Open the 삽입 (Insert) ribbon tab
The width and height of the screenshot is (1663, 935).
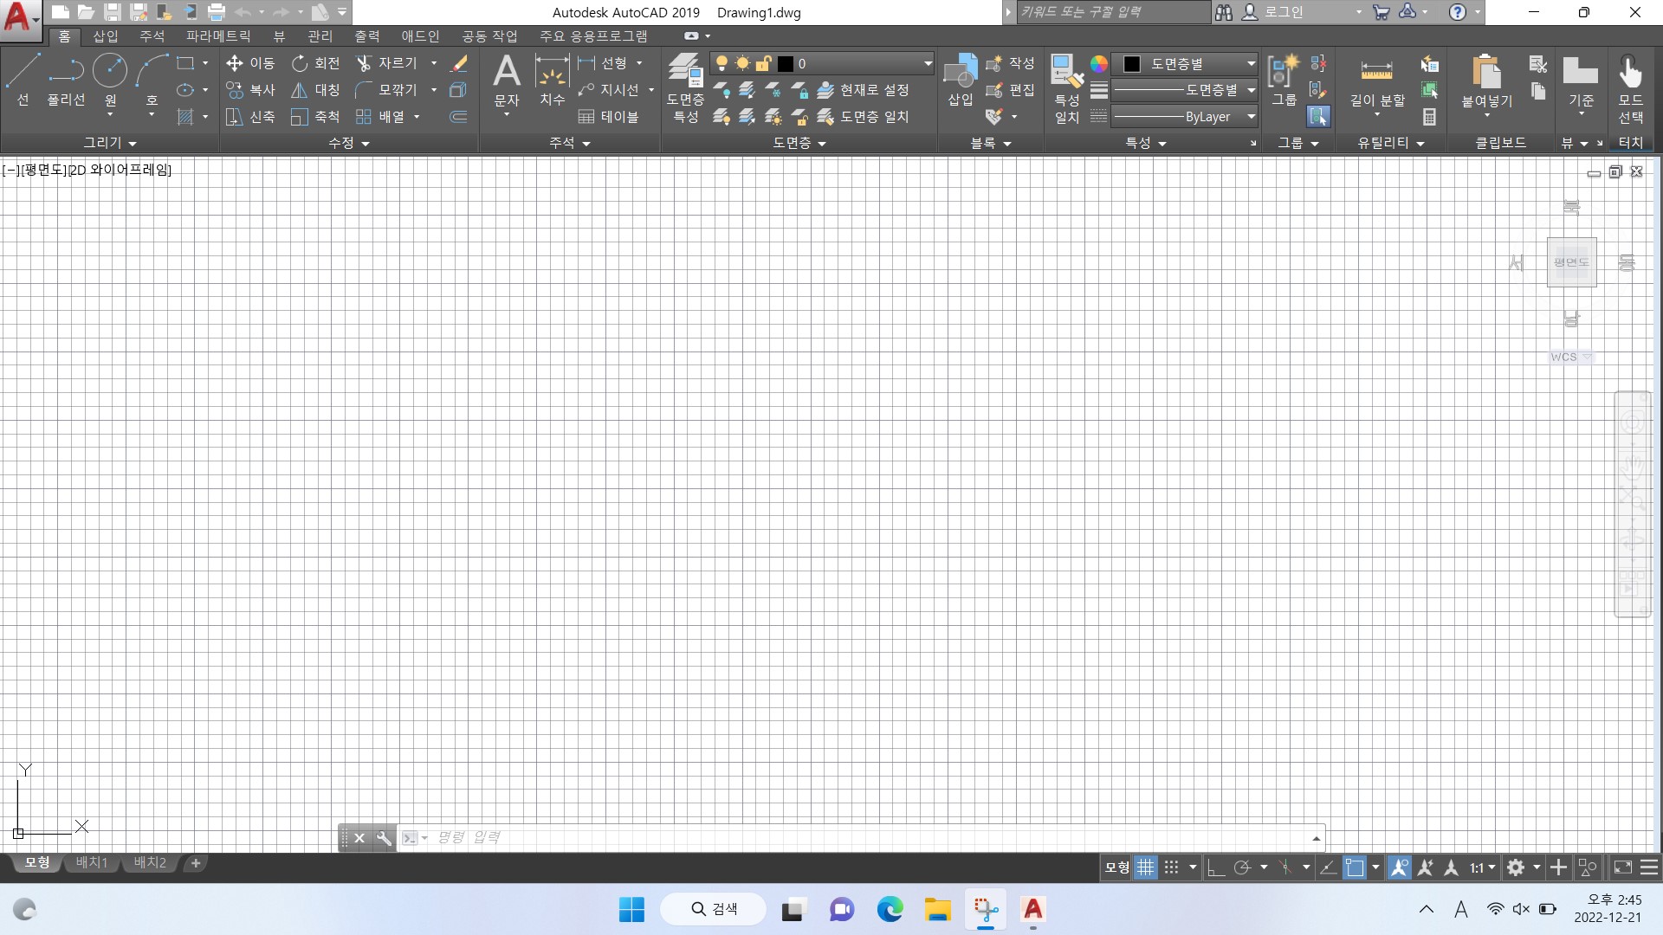(x=105, y=35)
